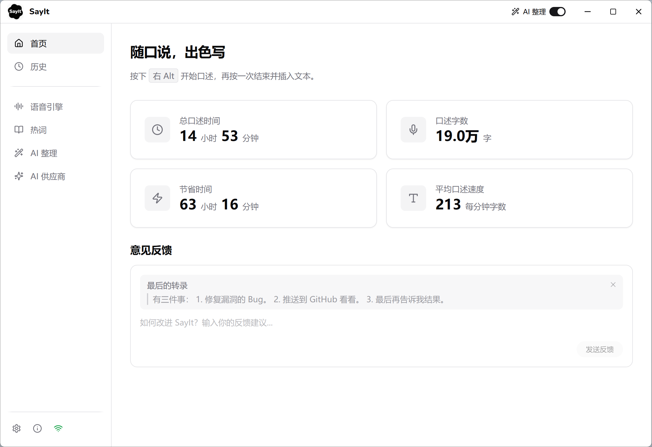The width and height of the screenshot is (652, 447).
Task: Click the 右 Alt hotkey badge
Action: click(164, 76)
